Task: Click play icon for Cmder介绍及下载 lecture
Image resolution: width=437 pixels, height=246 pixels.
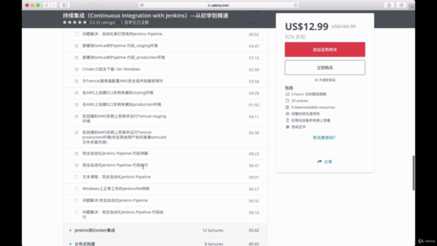Action: (x=76, y=69)
